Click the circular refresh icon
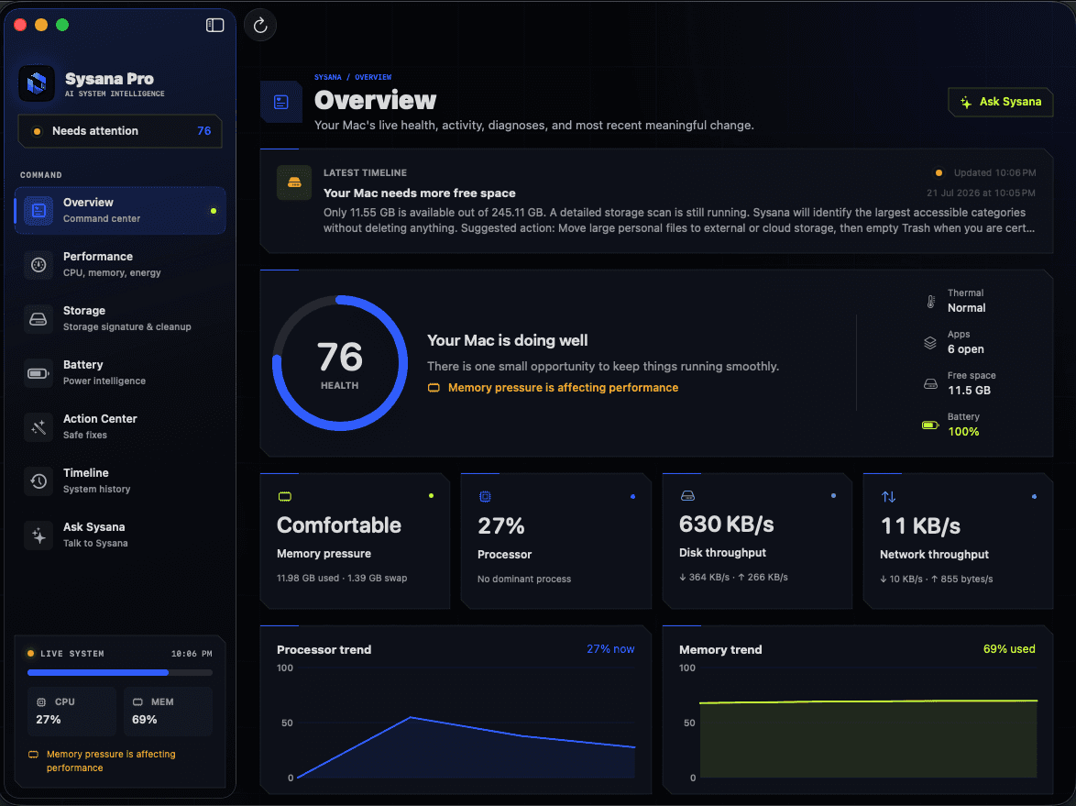 point(260,26)
